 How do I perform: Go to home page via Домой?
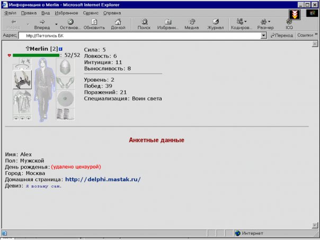(x=118, y=24)
